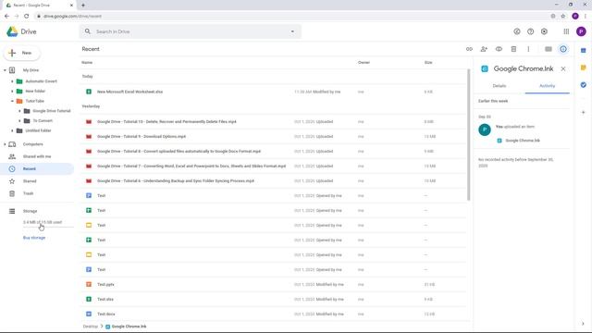
Task: Expand the Computers arrow
Action: tap(5, 144)
